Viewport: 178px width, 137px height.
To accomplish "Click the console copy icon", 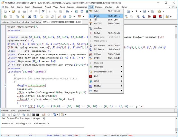I will [x=24, y=115].
